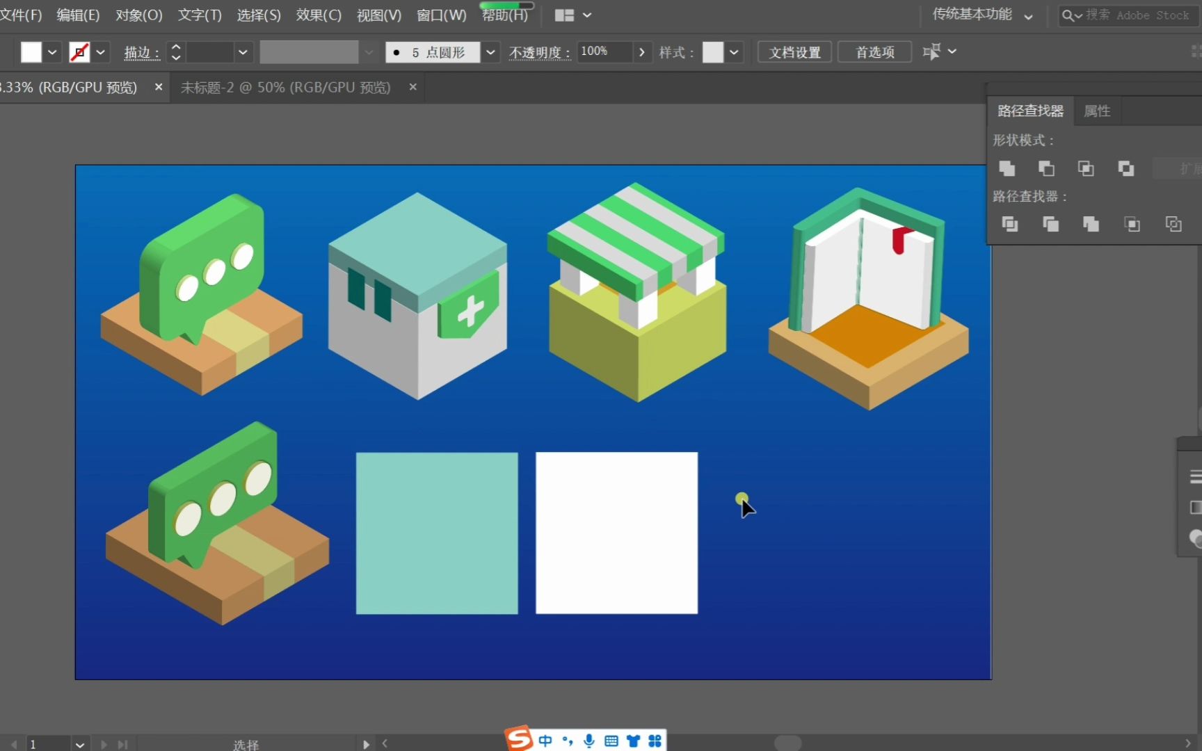Toggle Sogou Chinese/English input mode
The width and height of the screenshot is (1202, 751).
[x=545, y=741]
